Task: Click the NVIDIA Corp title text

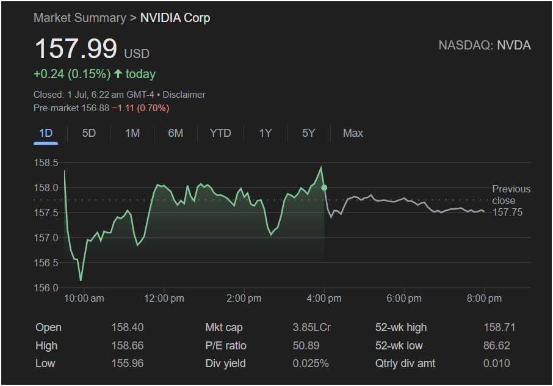Action: (x=175, y=18)
